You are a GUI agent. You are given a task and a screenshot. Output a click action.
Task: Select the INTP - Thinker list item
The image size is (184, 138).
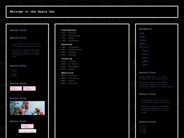click(68, 55)
